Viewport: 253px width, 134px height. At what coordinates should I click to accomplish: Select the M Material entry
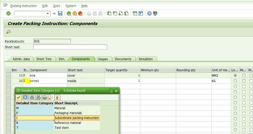(x=58, y=108)
